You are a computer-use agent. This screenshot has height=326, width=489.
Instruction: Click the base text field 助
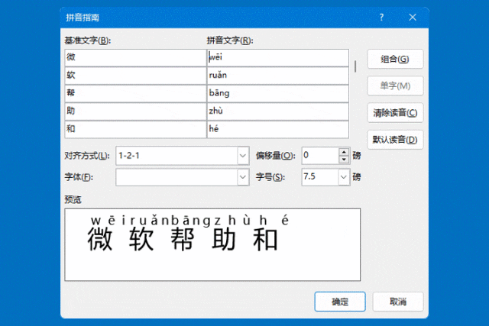tap(135, 111)
